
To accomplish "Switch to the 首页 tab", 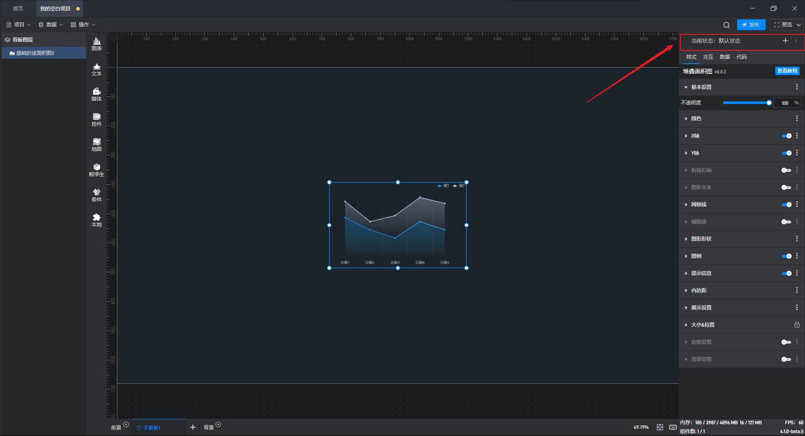I will [18, 8].
